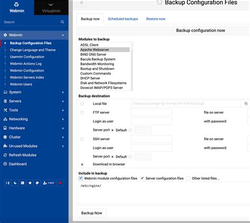Click the star icon beside the page title

(x=159, y=2)
